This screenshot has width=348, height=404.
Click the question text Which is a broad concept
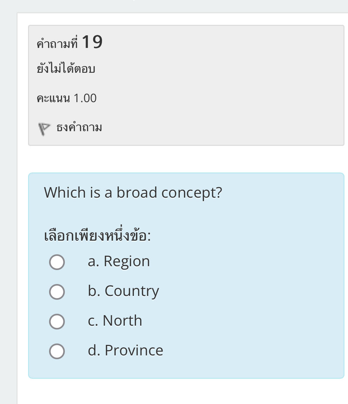134,193
